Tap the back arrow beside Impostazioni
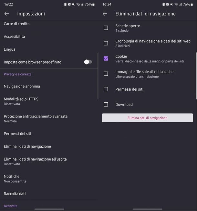This screenshot has height=211, width=197. (x=6, y=14)
